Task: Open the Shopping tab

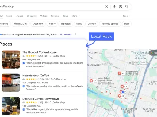Action: pyautogui.click(x=32, y=16)
